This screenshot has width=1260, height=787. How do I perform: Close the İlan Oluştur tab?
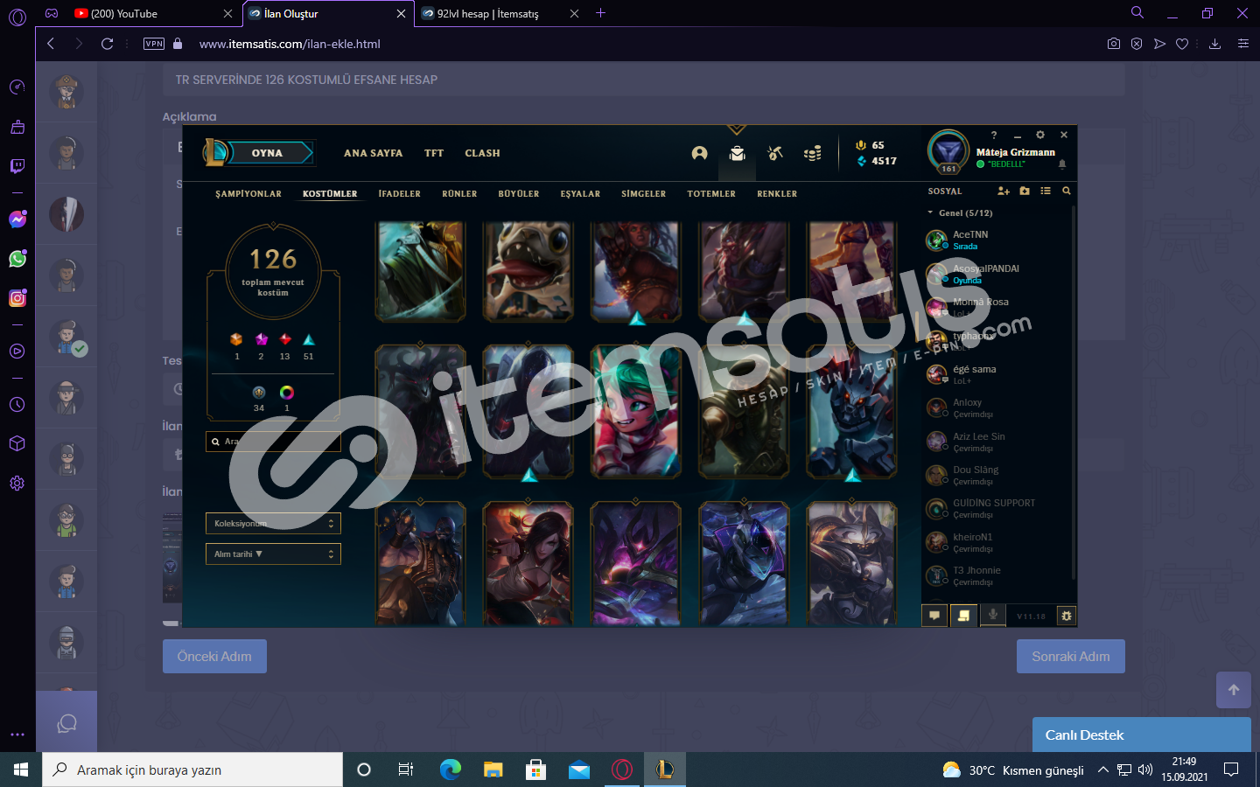point(401,13)
